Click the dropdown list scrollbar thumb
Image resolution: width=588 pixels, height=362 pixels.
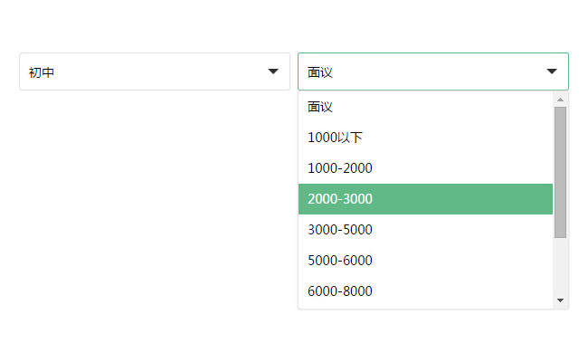click(560, 172)
